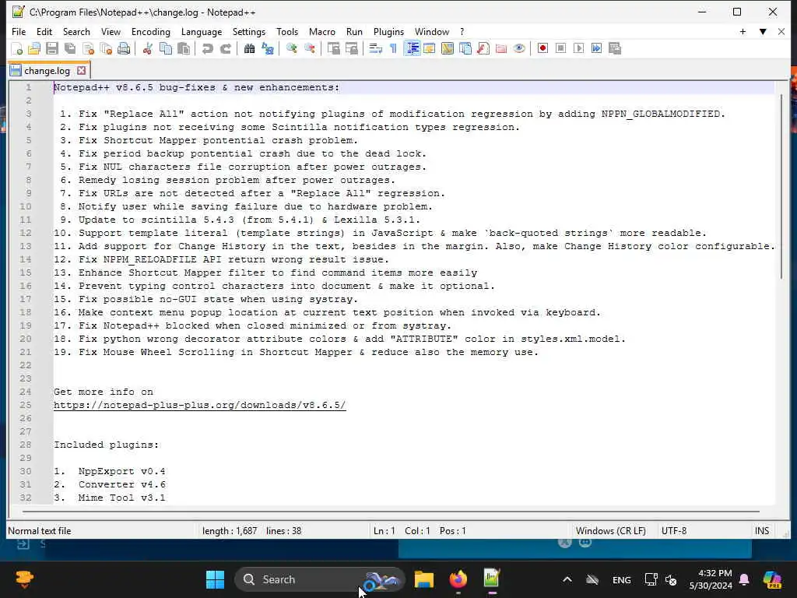This screenshot has height=598, width=797.
Task: Expand the system tray hidden icons chevron
Action: tap(567, 579)
